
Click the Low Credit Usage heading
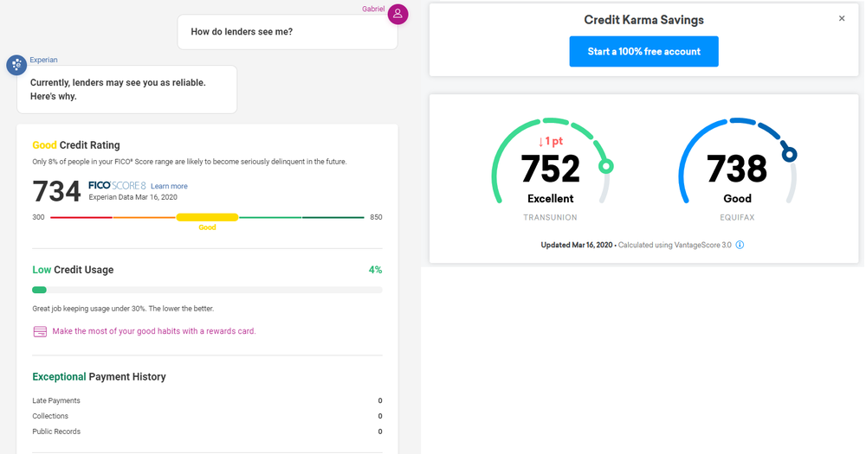[x=73, y=270]
